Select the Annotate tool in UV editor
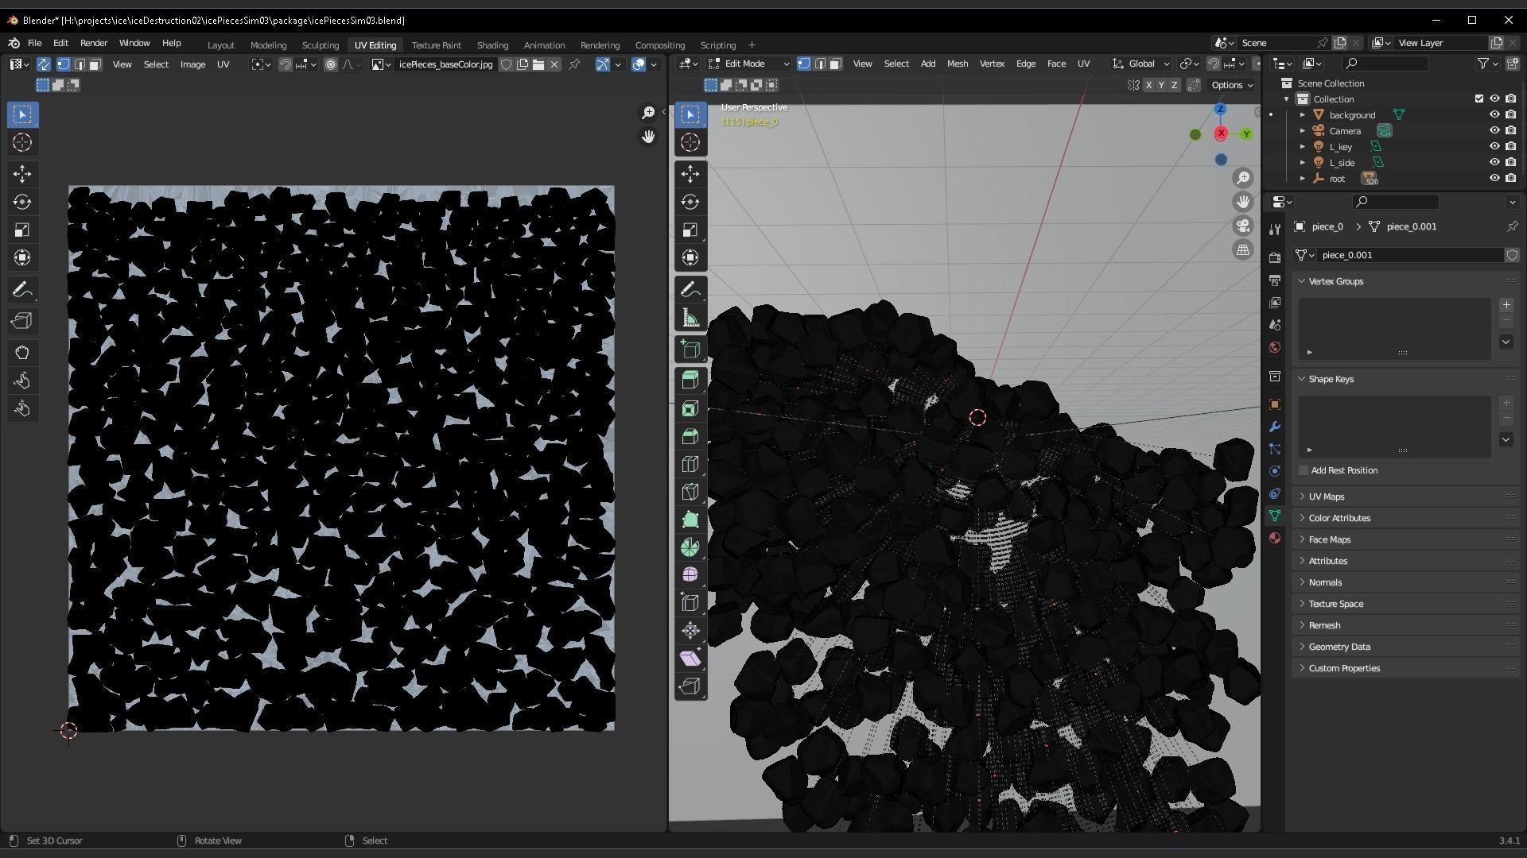This screenshot has width=1527, height=858. tap(22, 290)
